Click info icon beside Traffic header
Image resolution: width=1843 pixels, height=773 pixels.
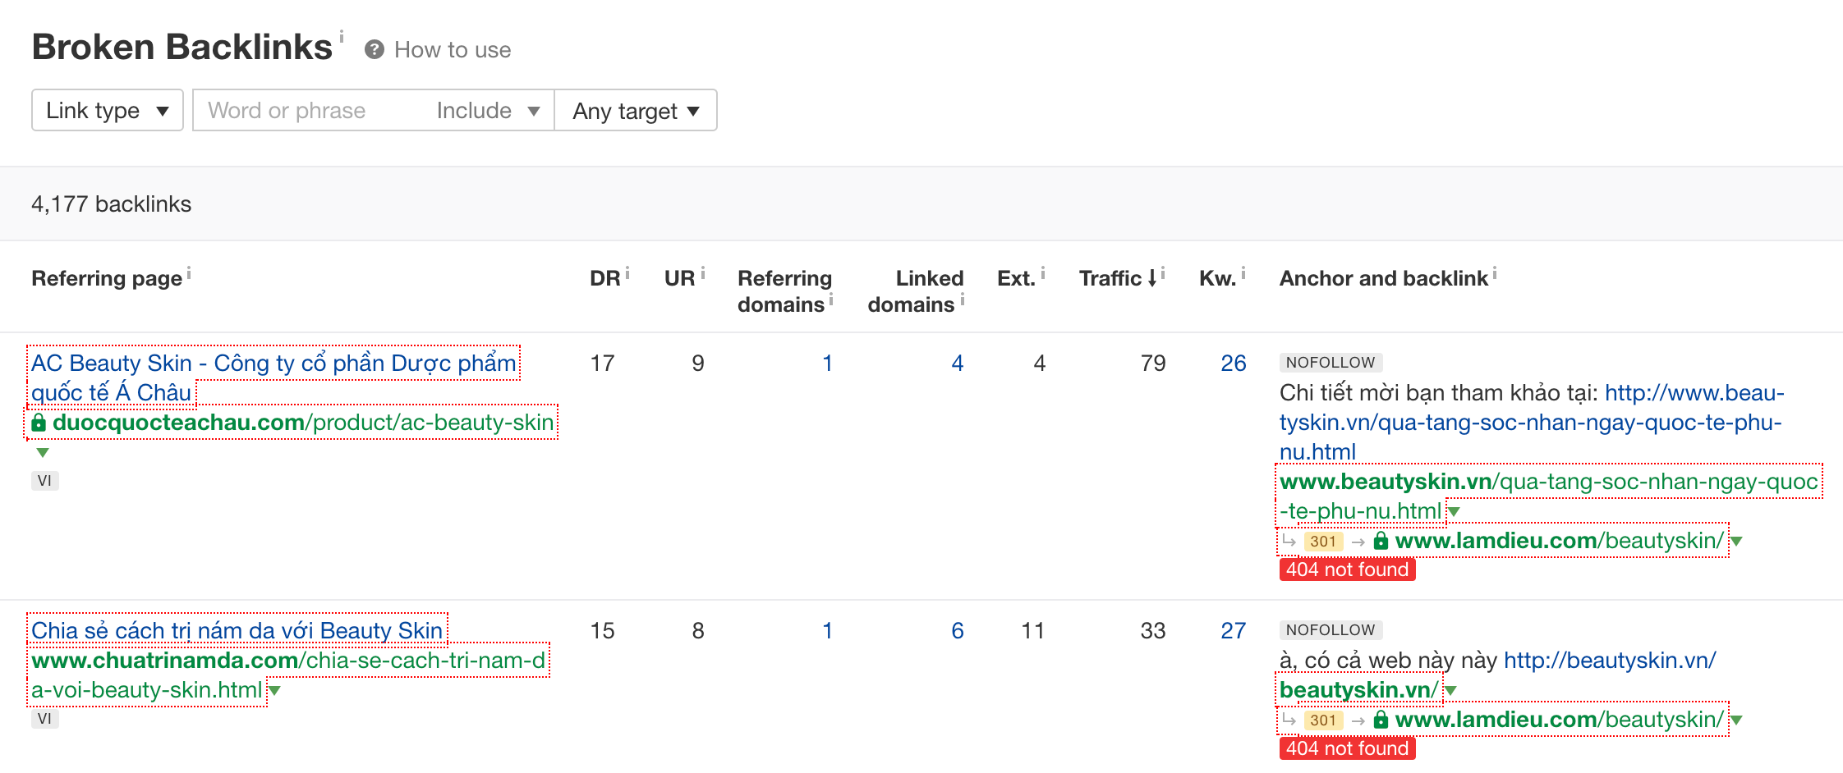click(1163, 273)
